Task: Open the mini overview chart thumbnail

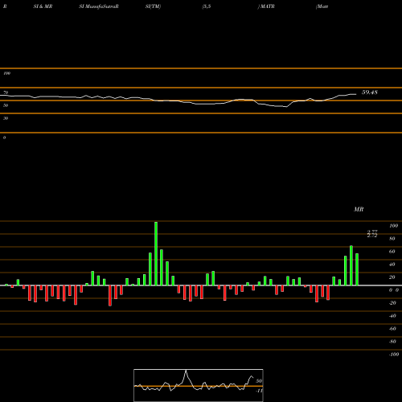Action: 199,385
